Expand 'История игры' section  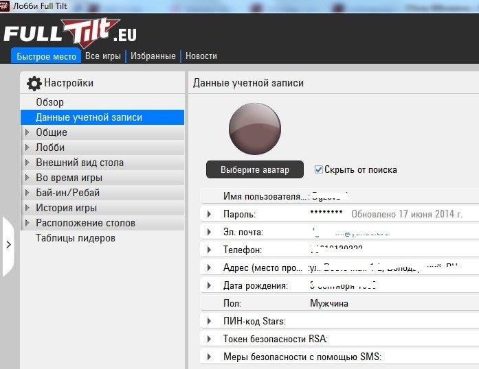coord(27,208)
